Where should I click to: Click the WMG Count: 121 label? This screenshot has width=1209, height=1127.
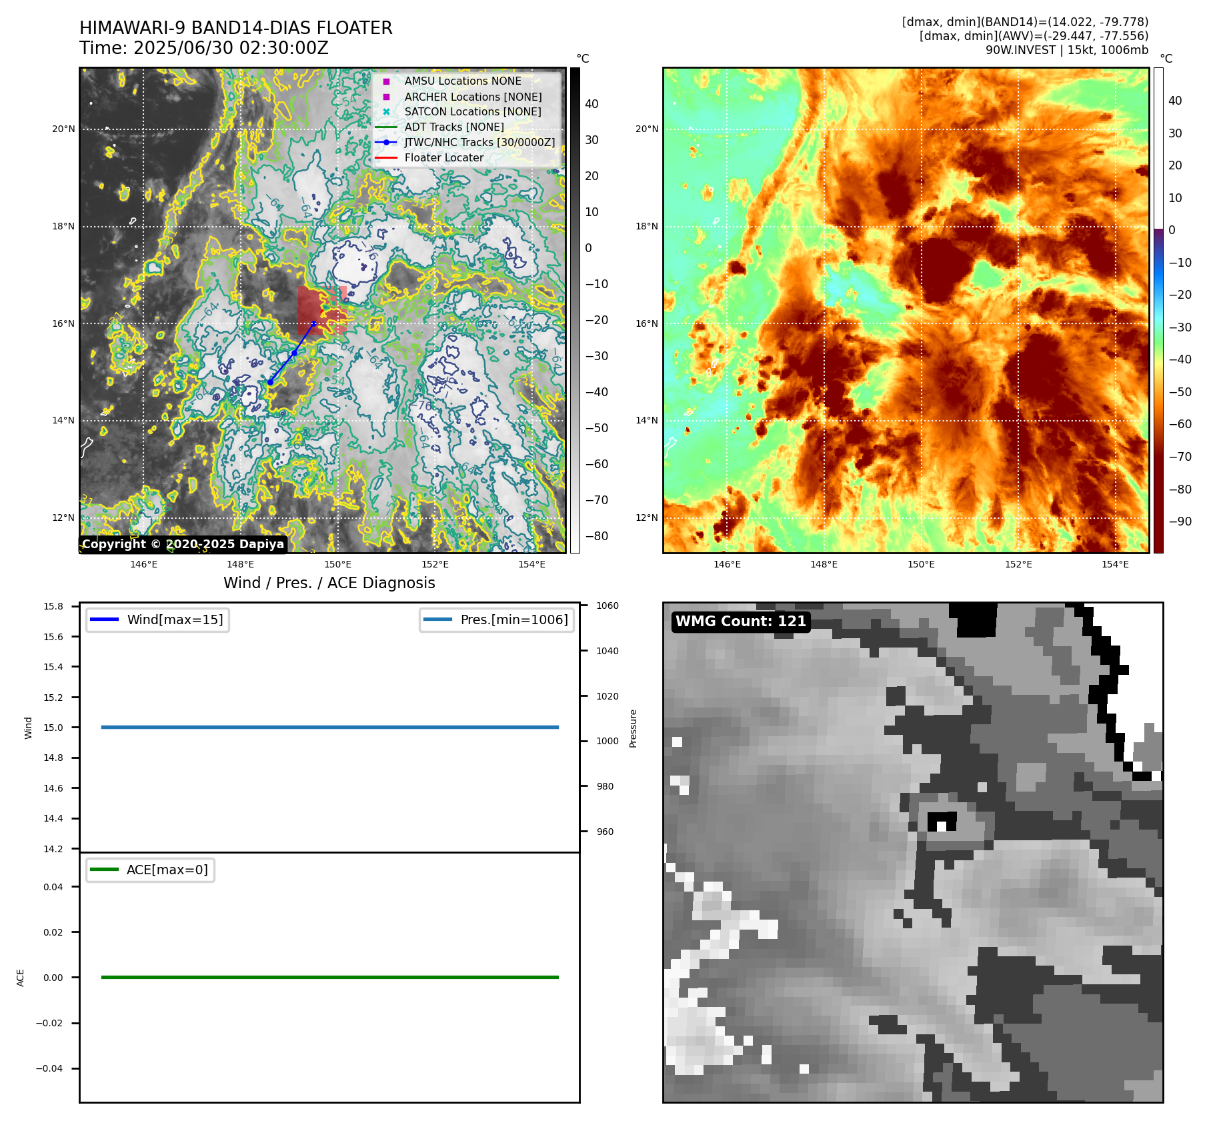pos(741,622)
